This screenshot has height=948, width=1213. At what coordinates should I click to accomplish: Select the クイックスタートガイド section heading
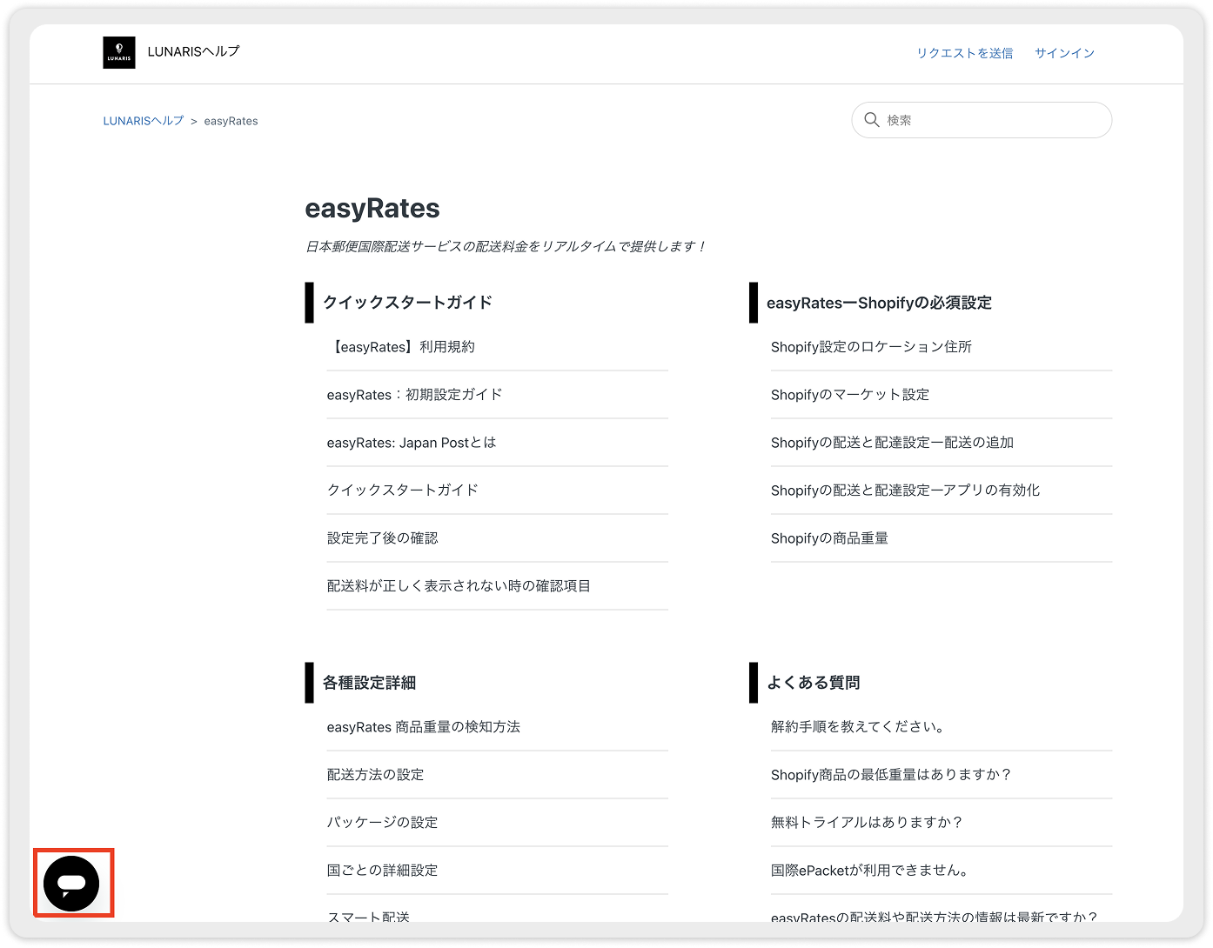407,303
